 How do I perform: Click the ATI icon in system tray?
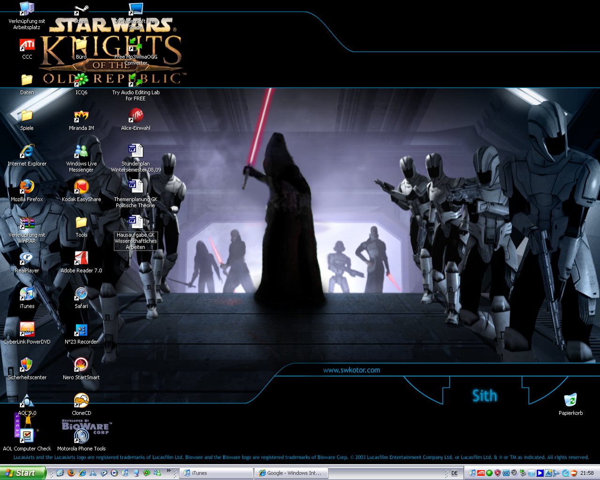tap(481, 473)
